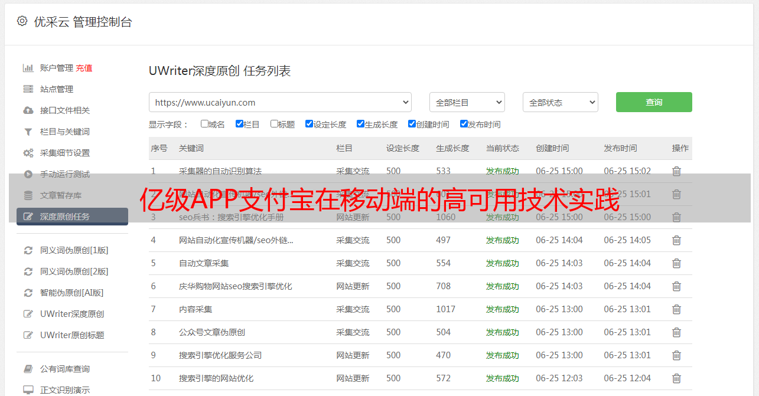The width and height of the screenshot is (759, 396).
Task: Click the 关键词 column header
Action: coord(191,148)
